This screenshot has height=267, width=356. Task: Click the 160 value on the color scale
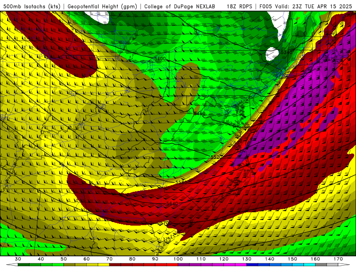[x=316, y=259]
